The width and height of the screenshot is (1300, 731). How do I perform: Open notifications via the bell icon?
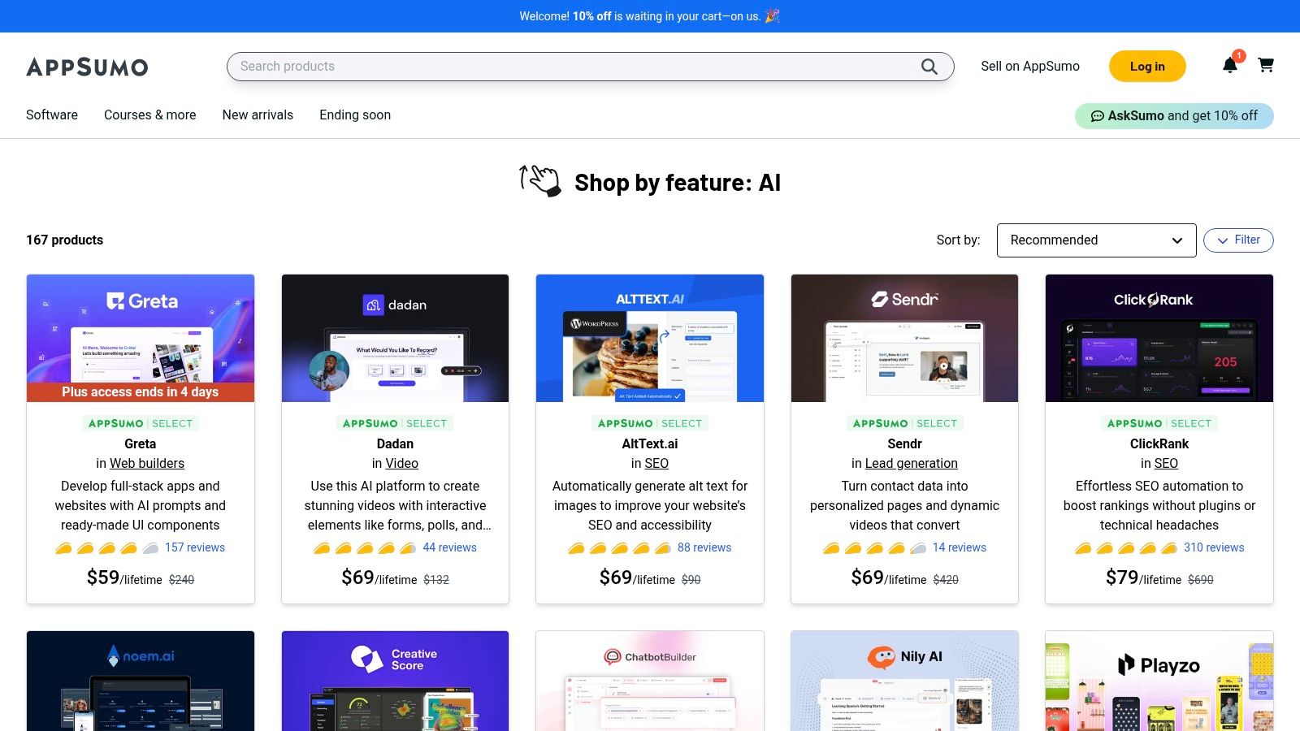pos(1230,66)
